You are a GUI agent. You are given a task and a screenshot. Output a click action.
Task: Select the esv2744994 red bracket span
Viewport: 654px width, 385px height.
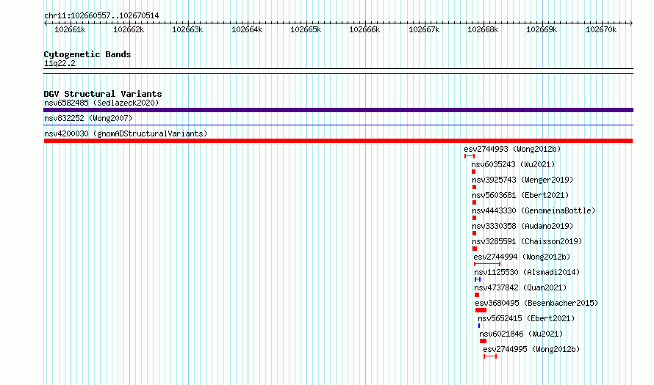click(x=487, y=264)
